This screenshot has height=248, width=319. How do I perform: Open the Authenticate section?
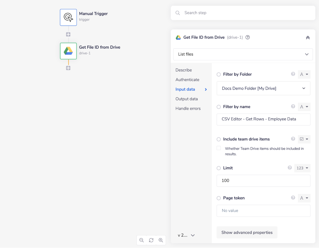coord(187,79)
